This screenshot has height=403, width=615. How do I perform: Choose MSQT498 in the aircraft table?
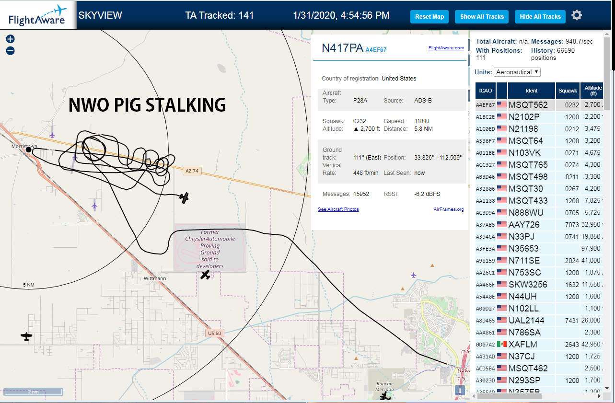click(528, 177)
